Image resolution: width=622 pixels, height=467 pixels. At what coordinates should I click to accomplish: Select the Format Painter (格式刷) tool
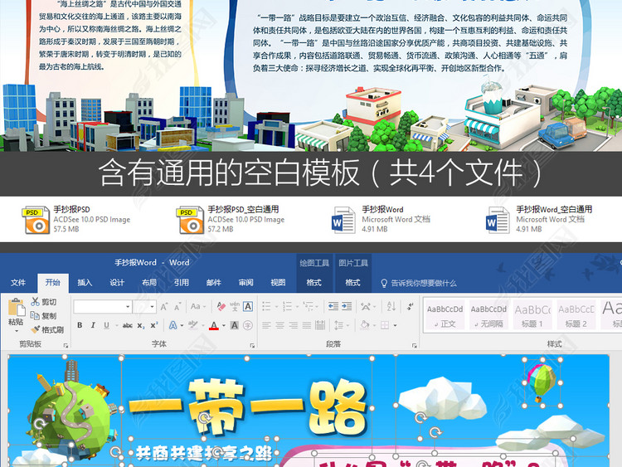35,329
